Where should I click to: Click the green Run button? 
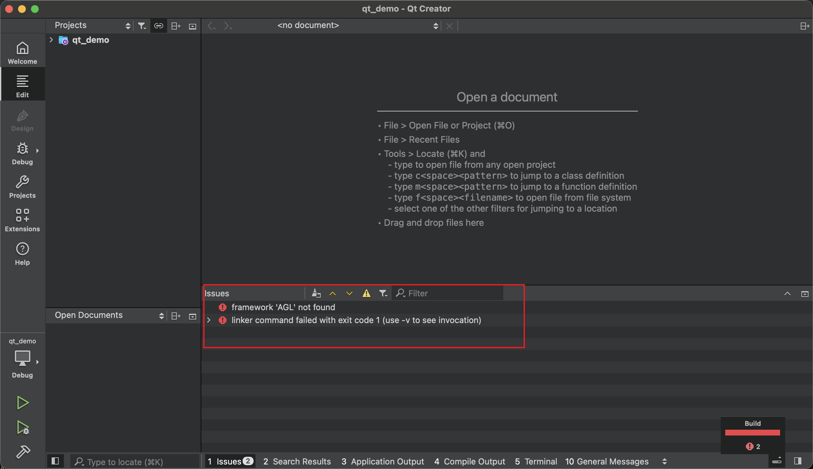click(23, 403)
